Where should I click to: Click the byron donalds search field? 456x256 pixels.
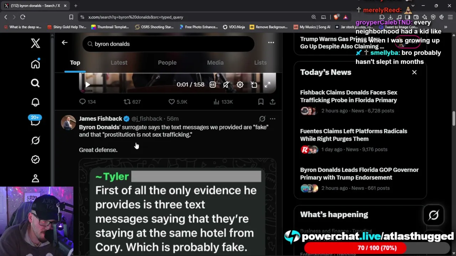[169, 44]
